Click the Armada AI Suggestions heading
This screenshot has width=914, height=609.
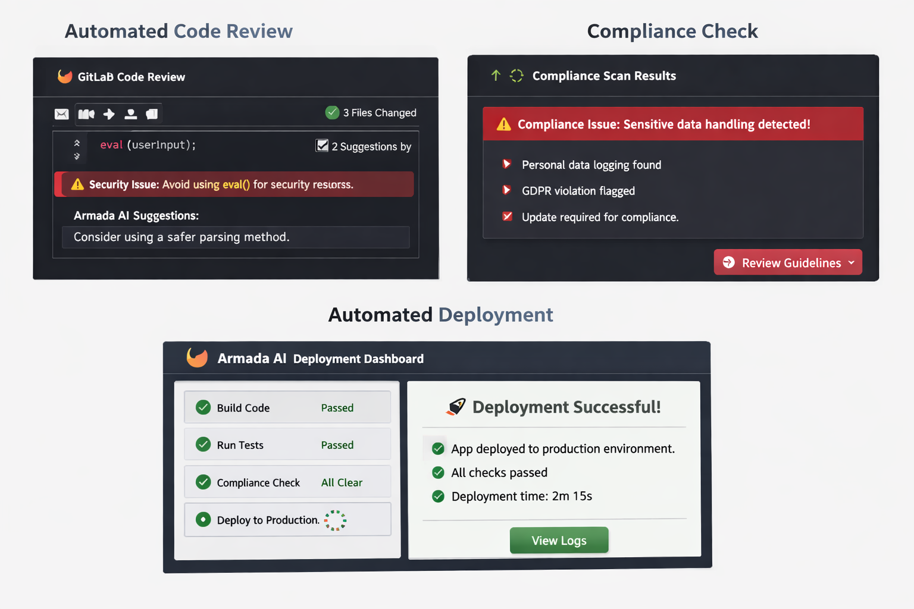pos(136,215)
